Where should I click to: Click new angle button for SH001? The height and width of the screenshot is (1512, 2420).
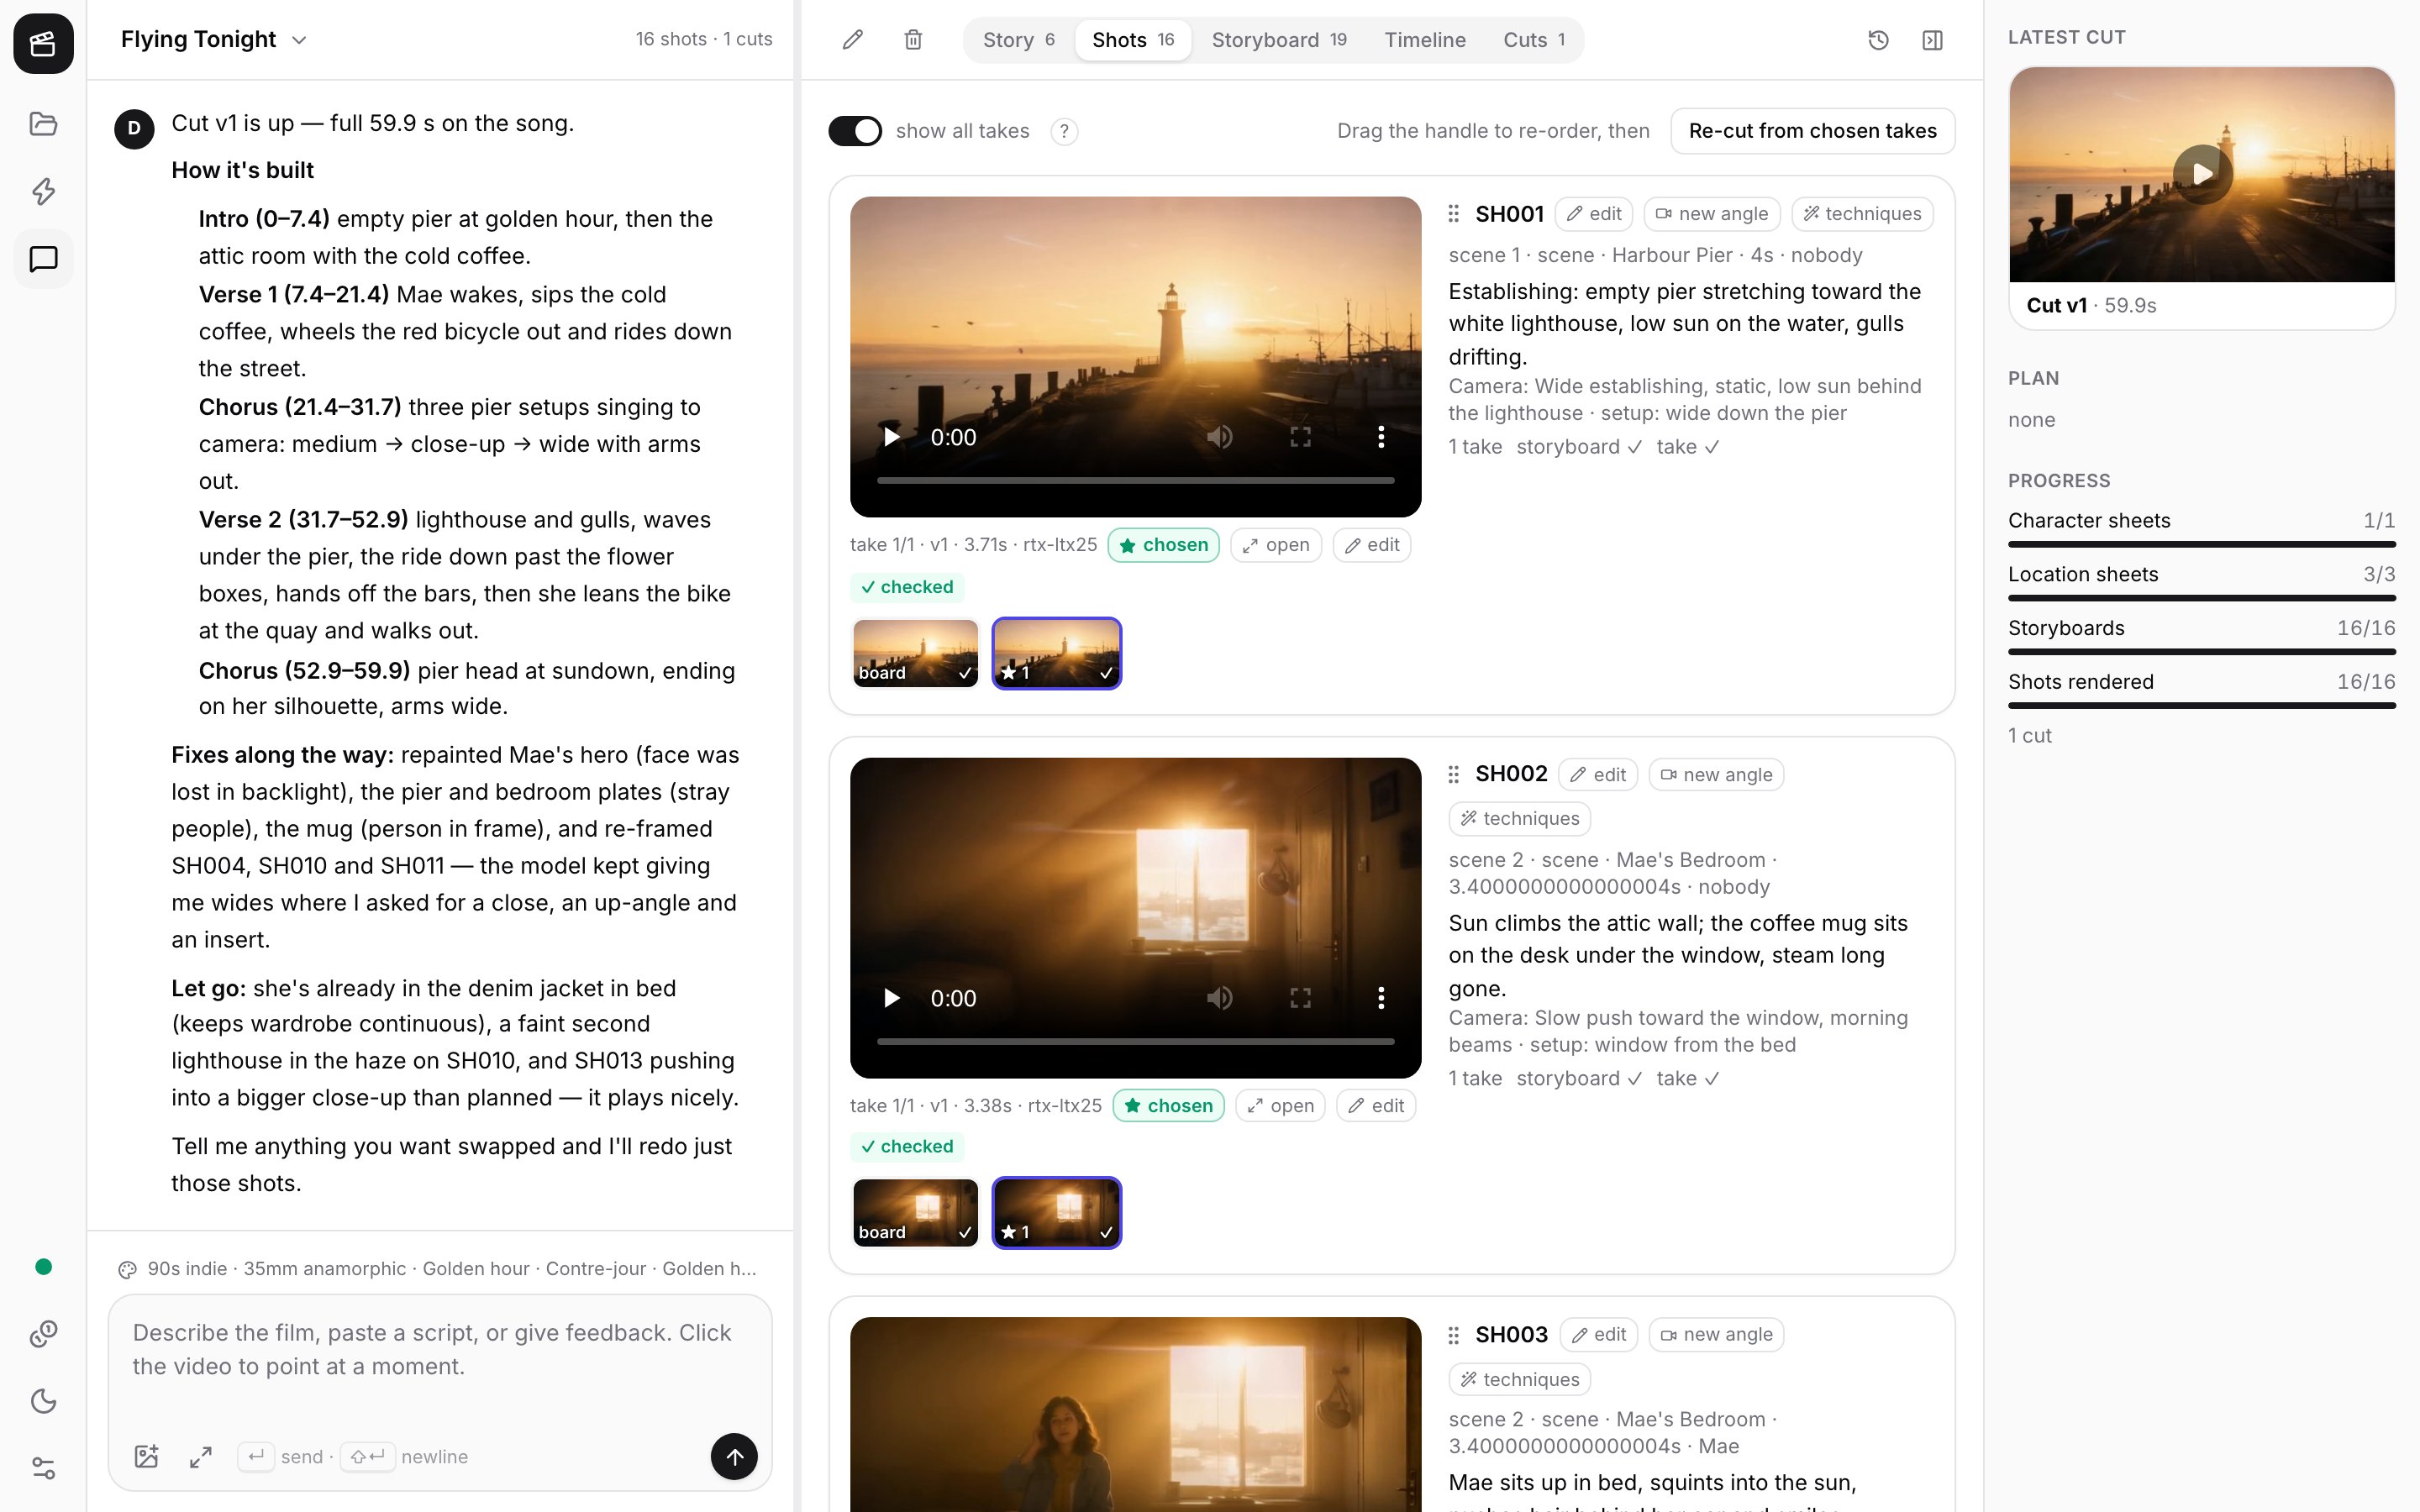[x=1712, y=214]
